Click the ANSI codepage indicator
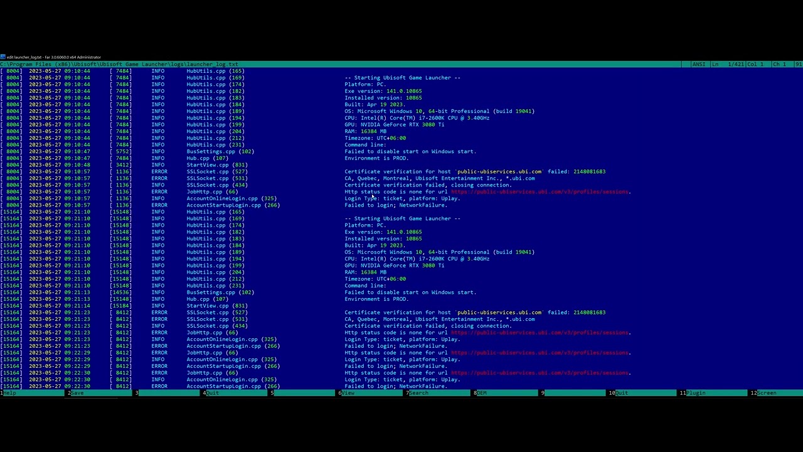Viewport: 803px width, 452px height. (699, 64)
